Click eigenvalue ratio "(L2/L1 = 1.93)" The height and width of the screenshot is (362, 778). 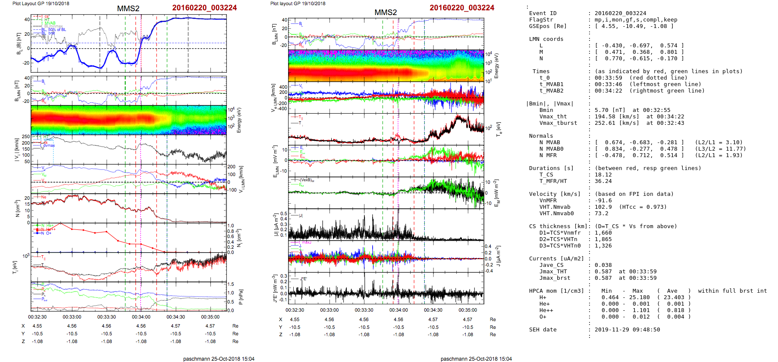(x=718, y=155)
